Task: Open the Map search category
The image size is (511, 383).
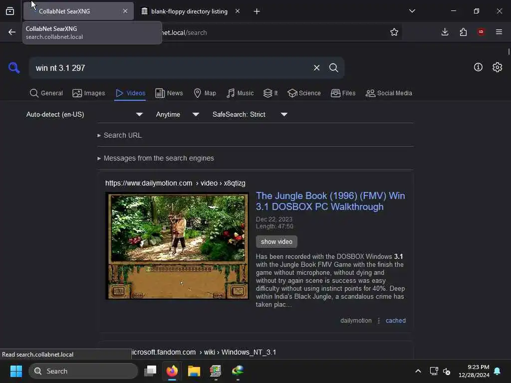Action: click(x=205, y=93)
